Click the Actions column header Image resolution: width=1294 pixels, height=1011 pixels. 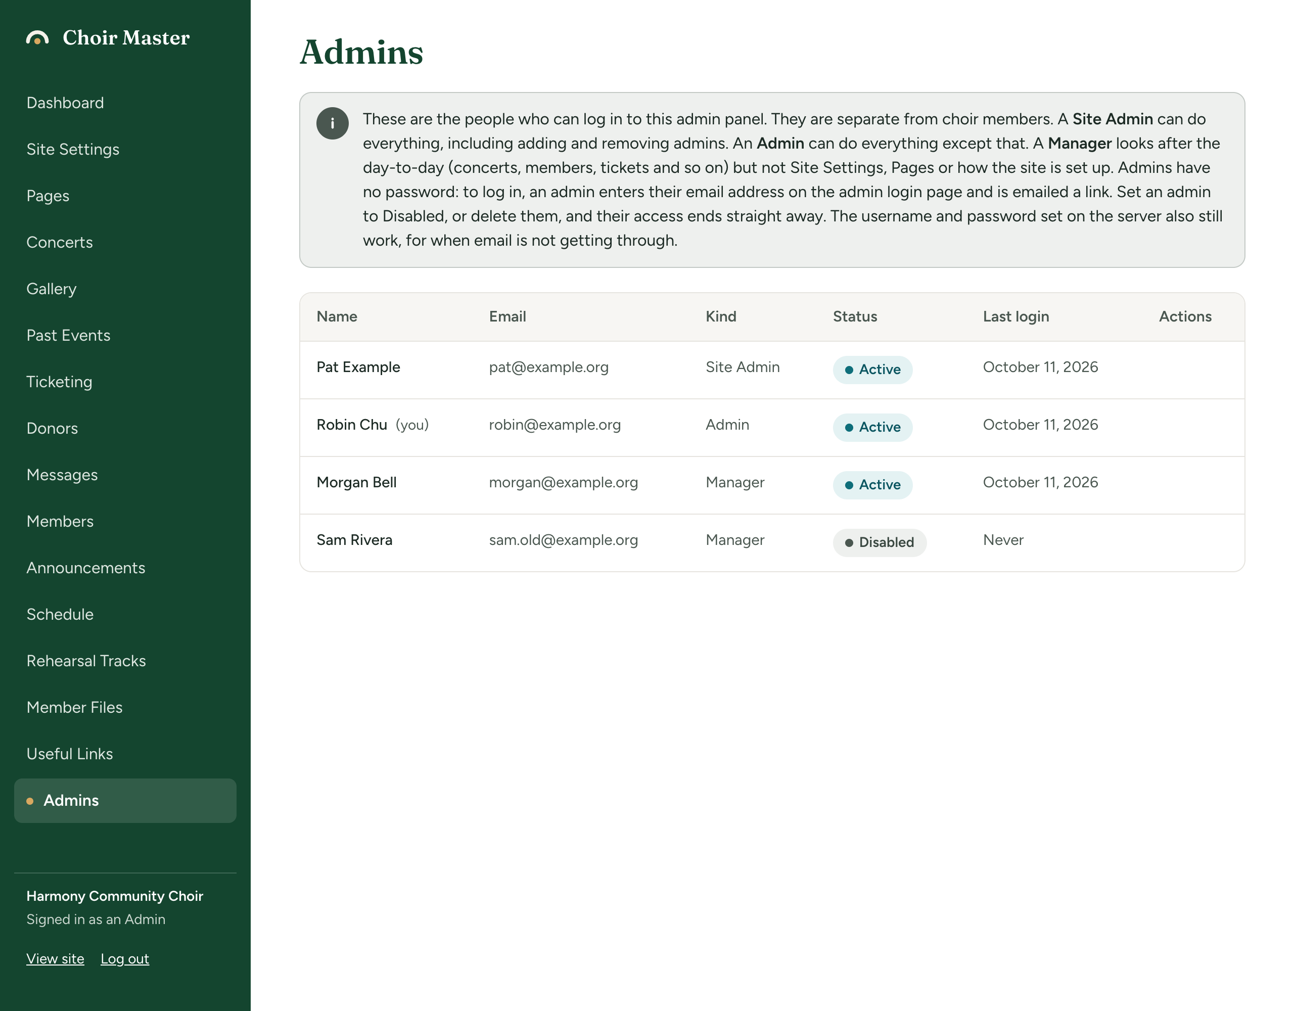(x=1185, y=316)
